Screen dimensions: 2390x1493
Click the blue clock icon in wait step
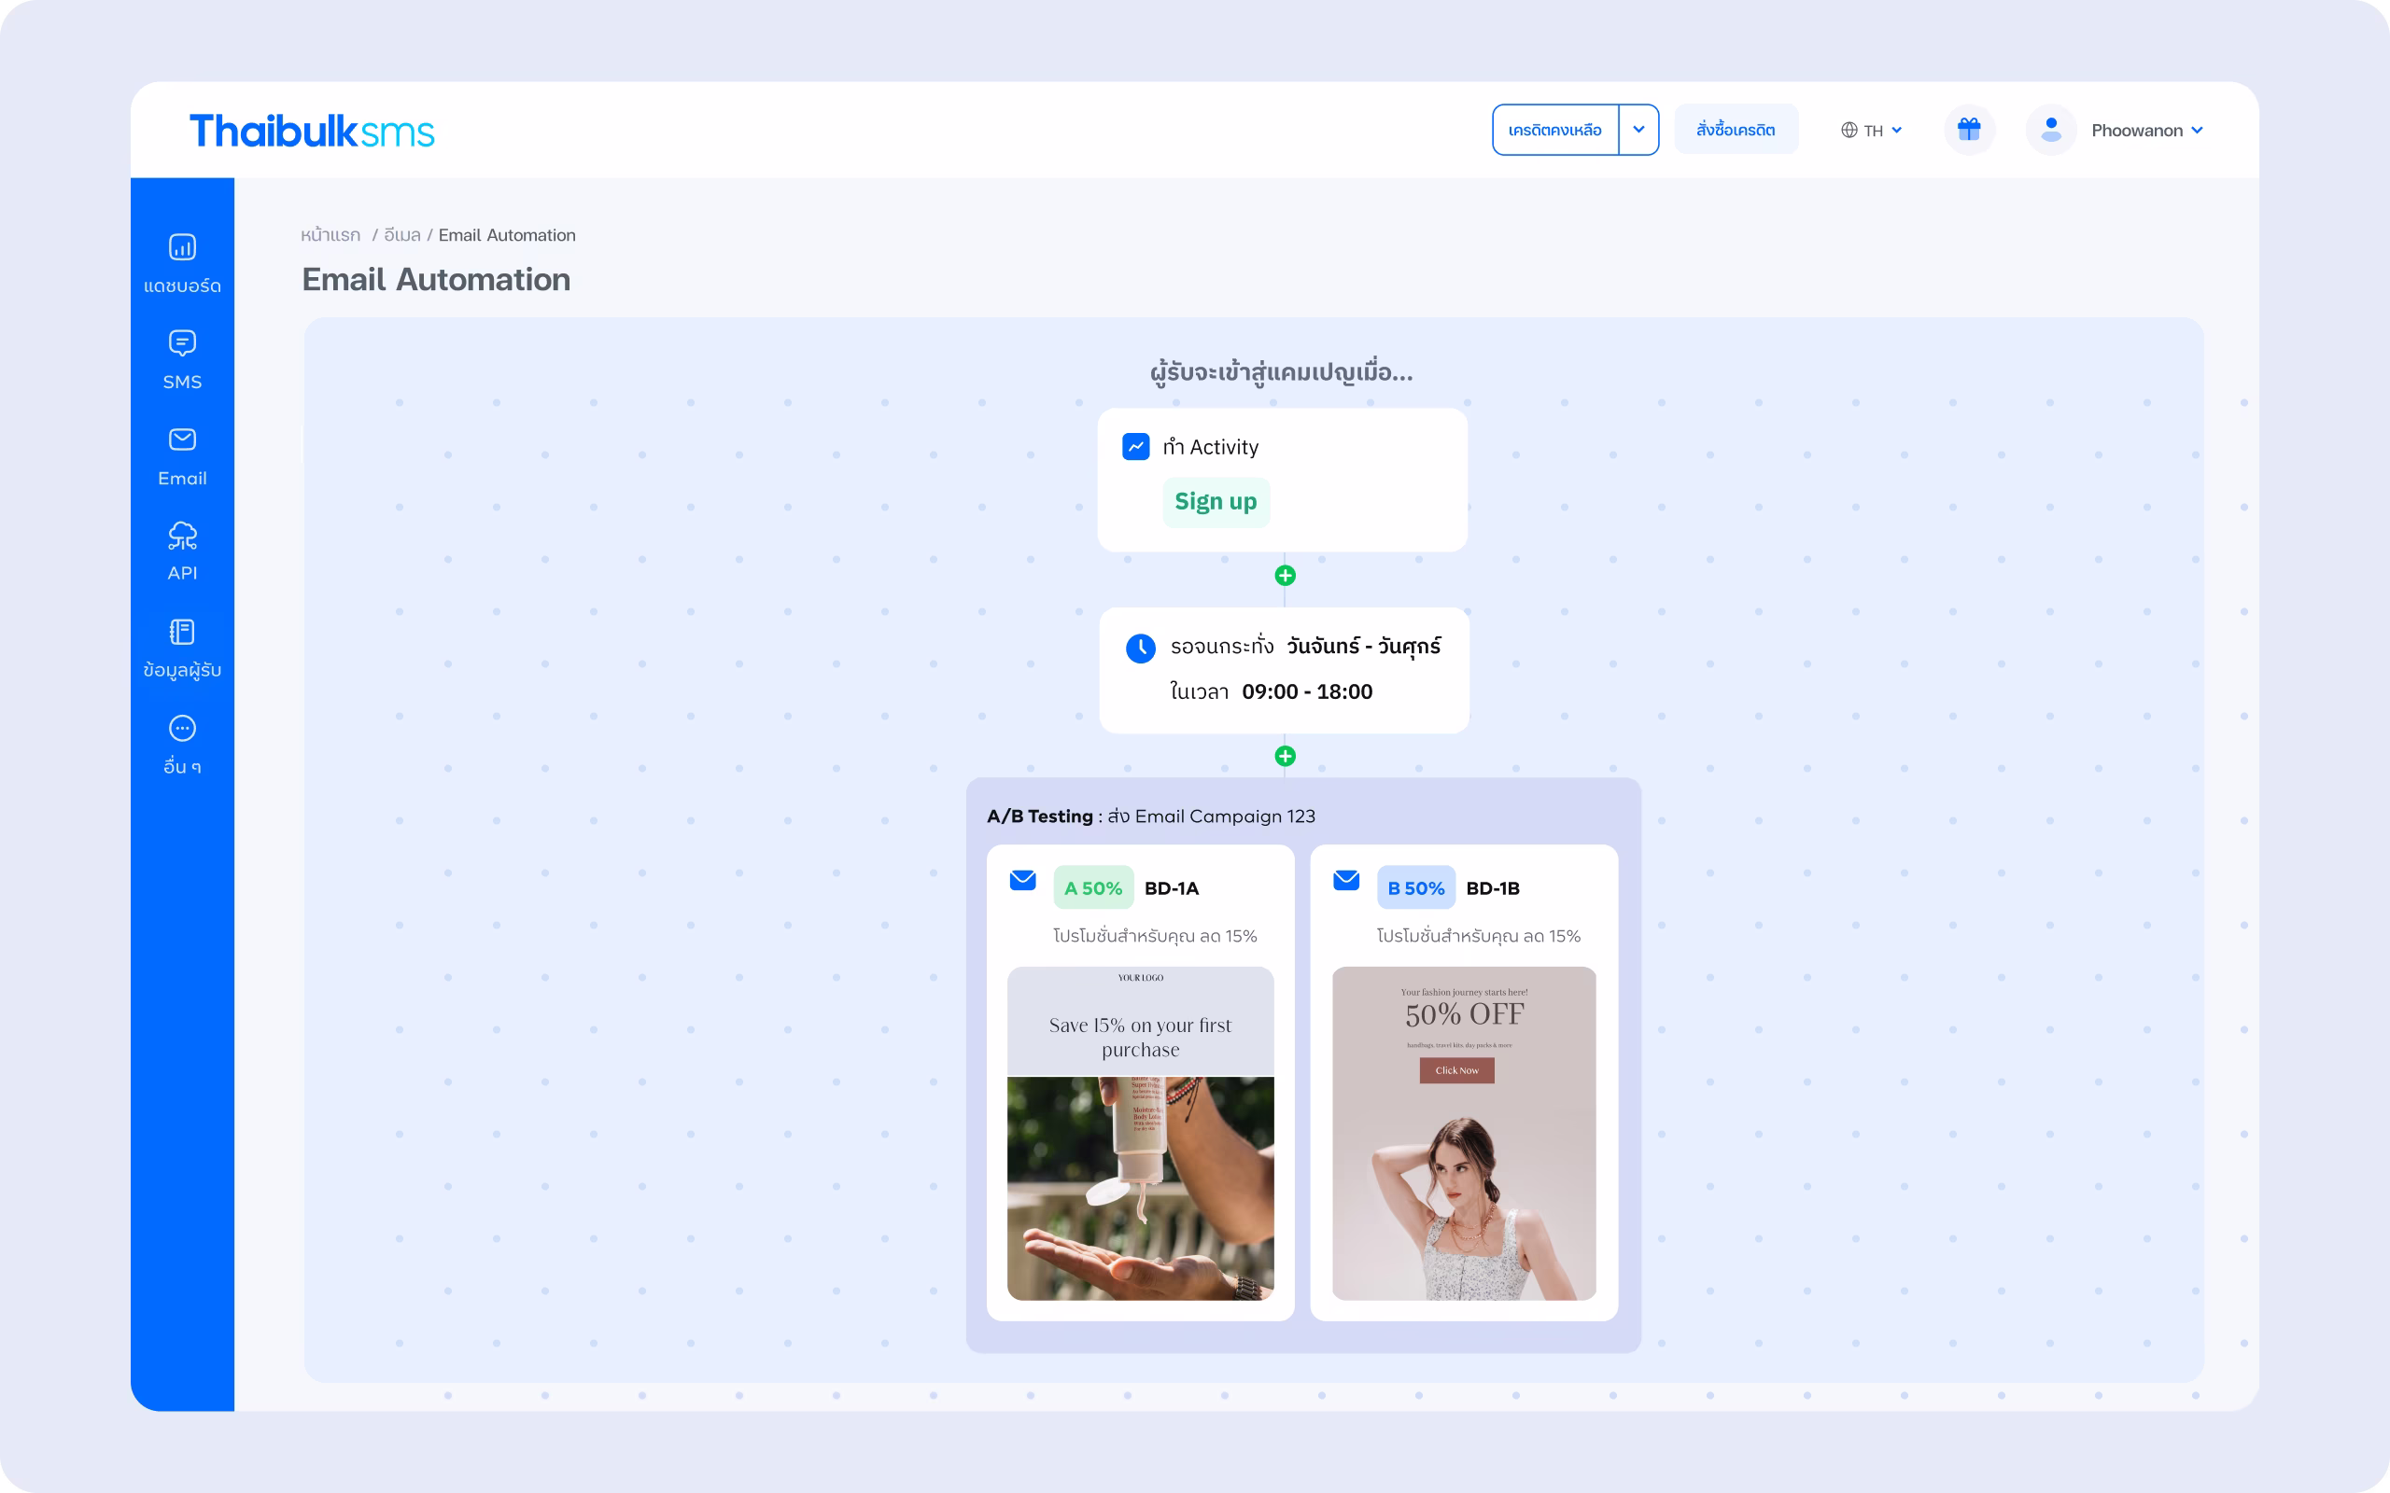[x=1140, y=648]
